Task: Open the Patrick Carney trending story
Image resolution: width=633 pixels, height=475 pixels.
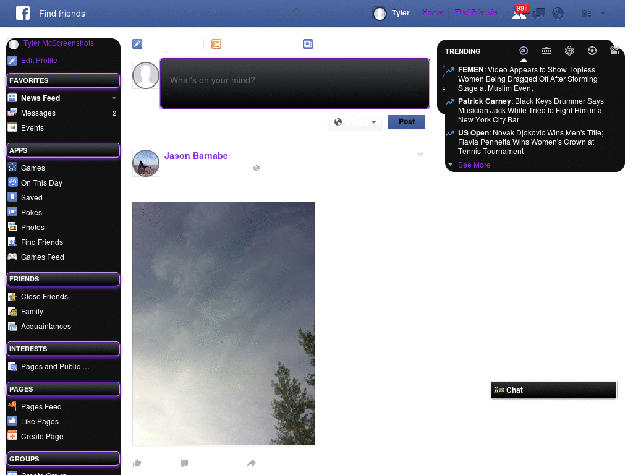Action: pos(531,110)
